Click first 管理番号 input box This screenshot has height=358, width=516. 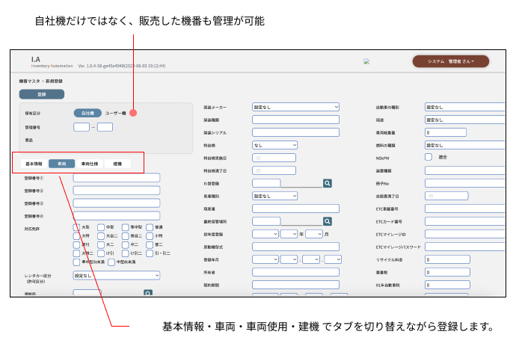tap(82, 127)
